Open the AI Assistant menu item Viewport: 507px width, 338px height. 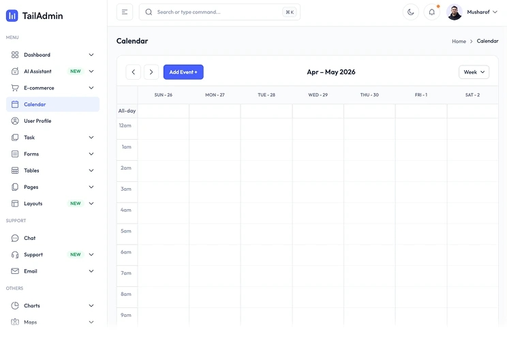click(52, 71)
